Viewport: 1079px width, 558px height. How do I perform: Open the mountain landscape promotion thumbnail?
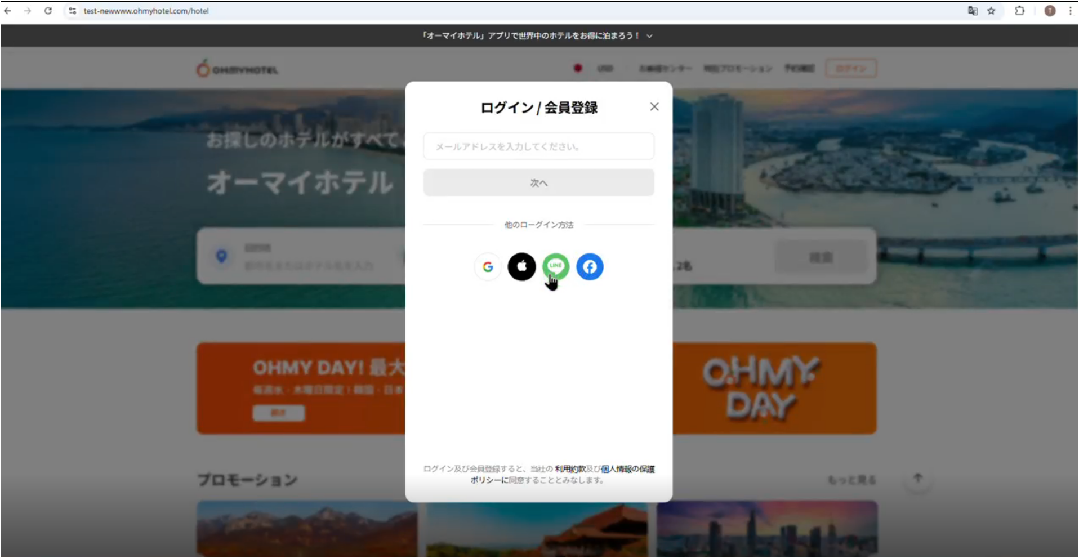(x=307, y=529)
